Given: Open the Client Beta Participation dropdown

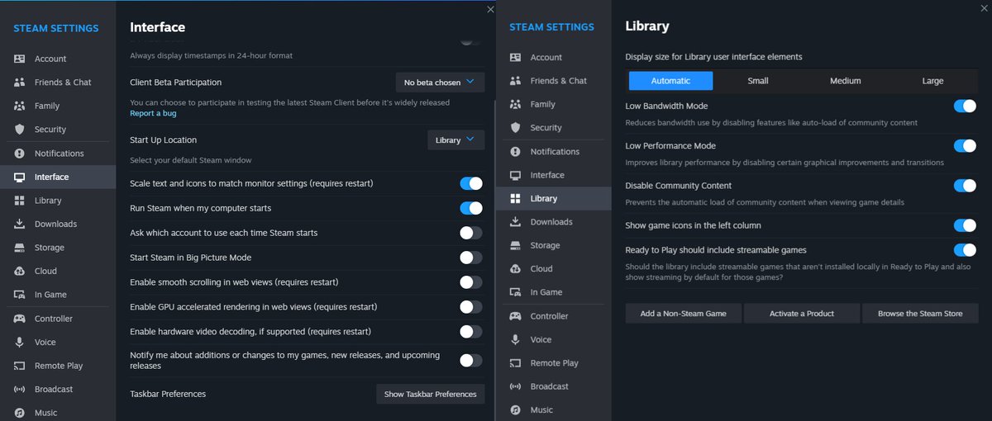Looking at the screenshot, I should point(441,83).
